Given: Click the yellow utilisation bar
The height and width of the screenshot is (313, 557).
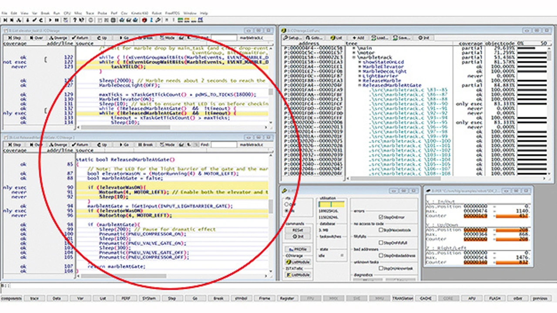Looking at the screenshot, I should click(x=331, y=204).
